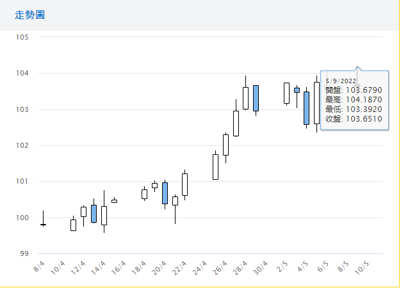The height and width of the screenshot is (288, 401).
Task: Click the white candlestick at 28/4
Action: (x=245, y=98)
